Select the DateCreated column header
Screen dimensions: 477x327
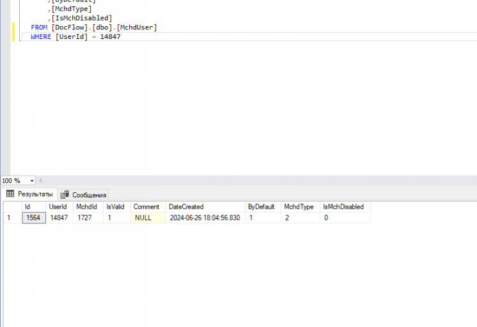click(x=205, y=207)
